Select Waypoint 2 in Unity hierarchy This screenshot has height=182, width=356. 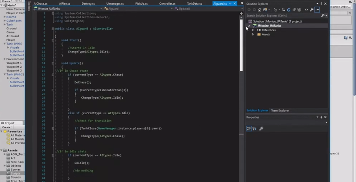[14, 67]
